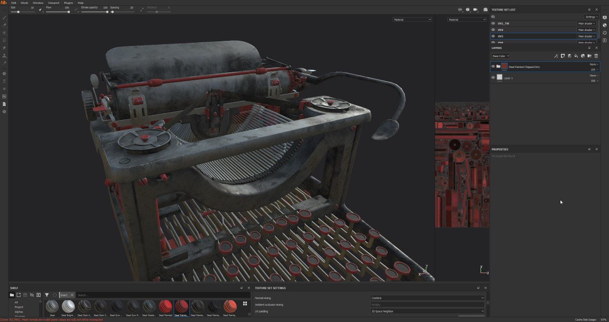This screenshot has height=322, width=609.
Task: Open the Window menu
Action: tap(38, 3)
